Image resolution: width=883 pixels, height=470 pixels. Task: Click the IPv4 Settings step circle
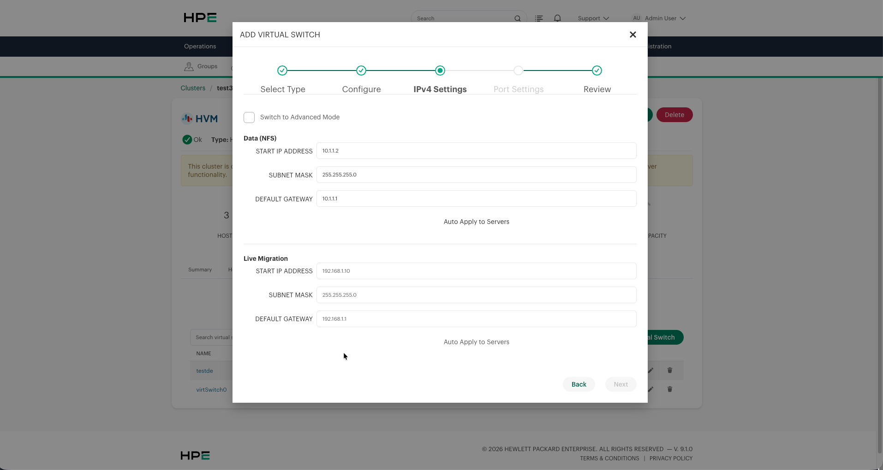tap(440, 70)
